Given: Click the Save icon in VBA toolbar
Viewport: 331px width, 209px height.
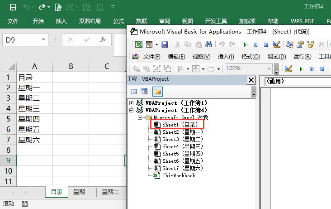Looking at the screenshot, I should pos(165,44).
